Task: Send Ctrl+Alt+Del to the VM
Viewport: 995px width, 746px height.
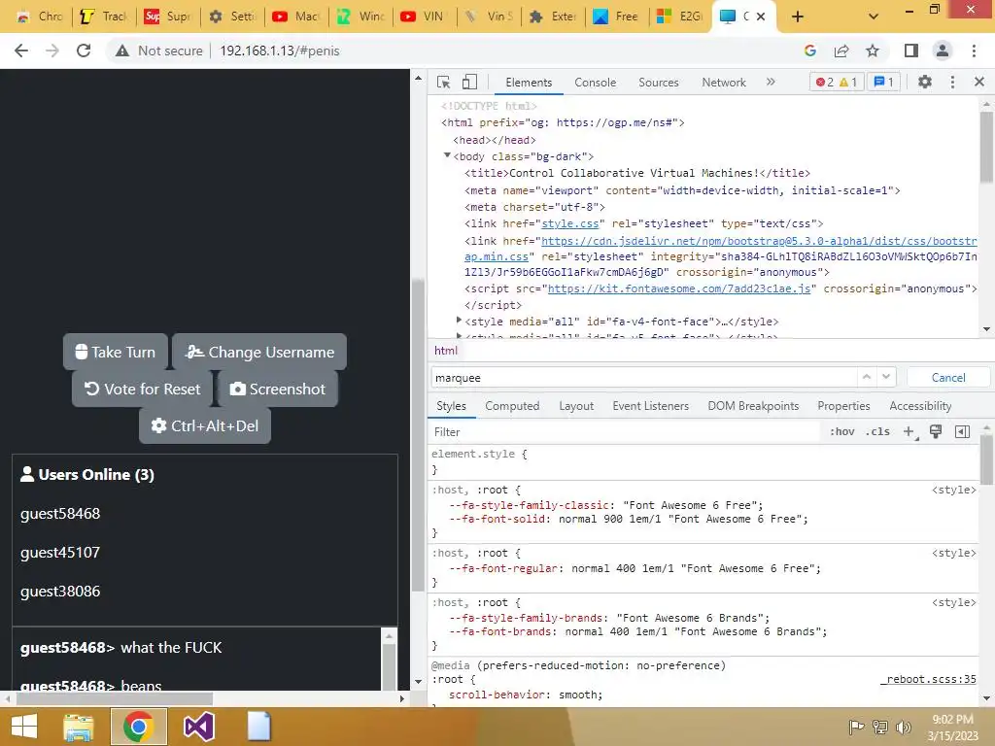Action: (x=205, y=425)
